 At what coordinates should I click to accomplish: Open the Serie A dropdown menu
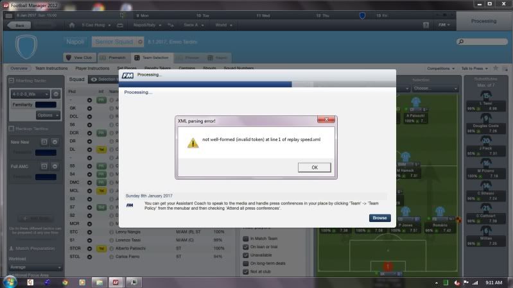click(194, 25)
